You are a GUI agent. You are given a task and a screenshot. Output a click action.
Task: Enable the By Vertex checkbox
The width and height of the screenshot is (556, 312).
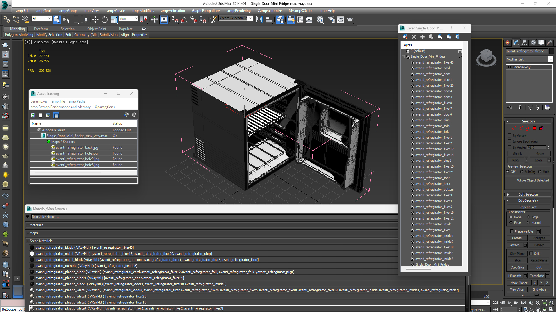tap(510, 135)
